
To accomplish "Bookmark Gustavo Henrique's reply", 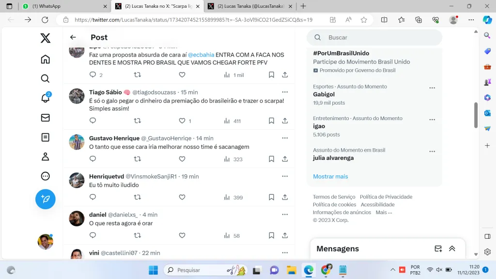I will pos(272,159).
